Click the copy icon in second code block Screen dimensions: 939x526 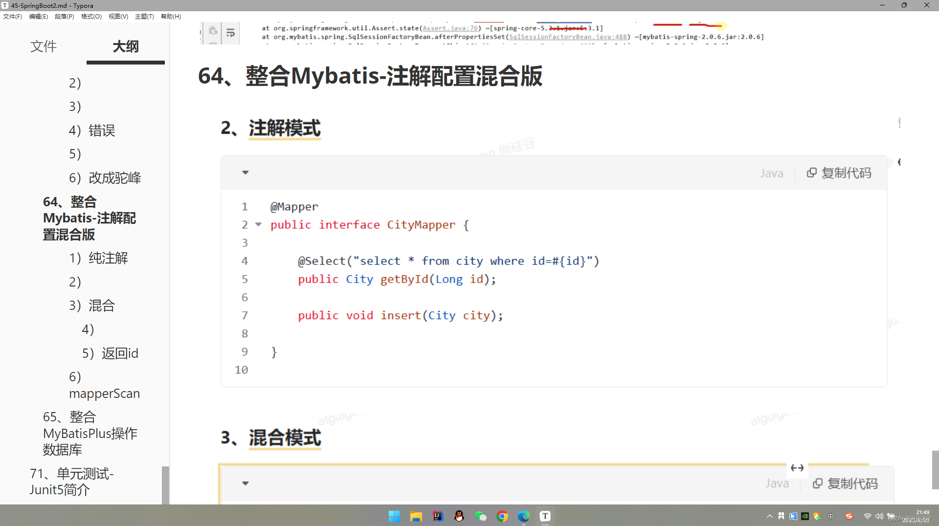point(818,483)
